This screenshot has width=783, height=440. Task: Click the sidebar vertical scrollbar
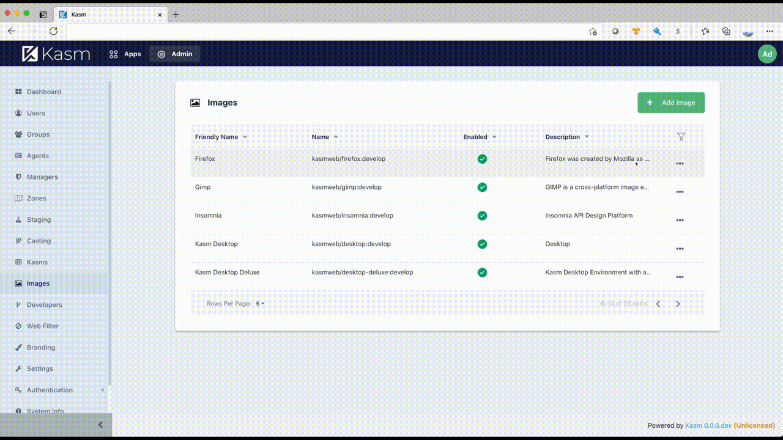pos(110,232)
